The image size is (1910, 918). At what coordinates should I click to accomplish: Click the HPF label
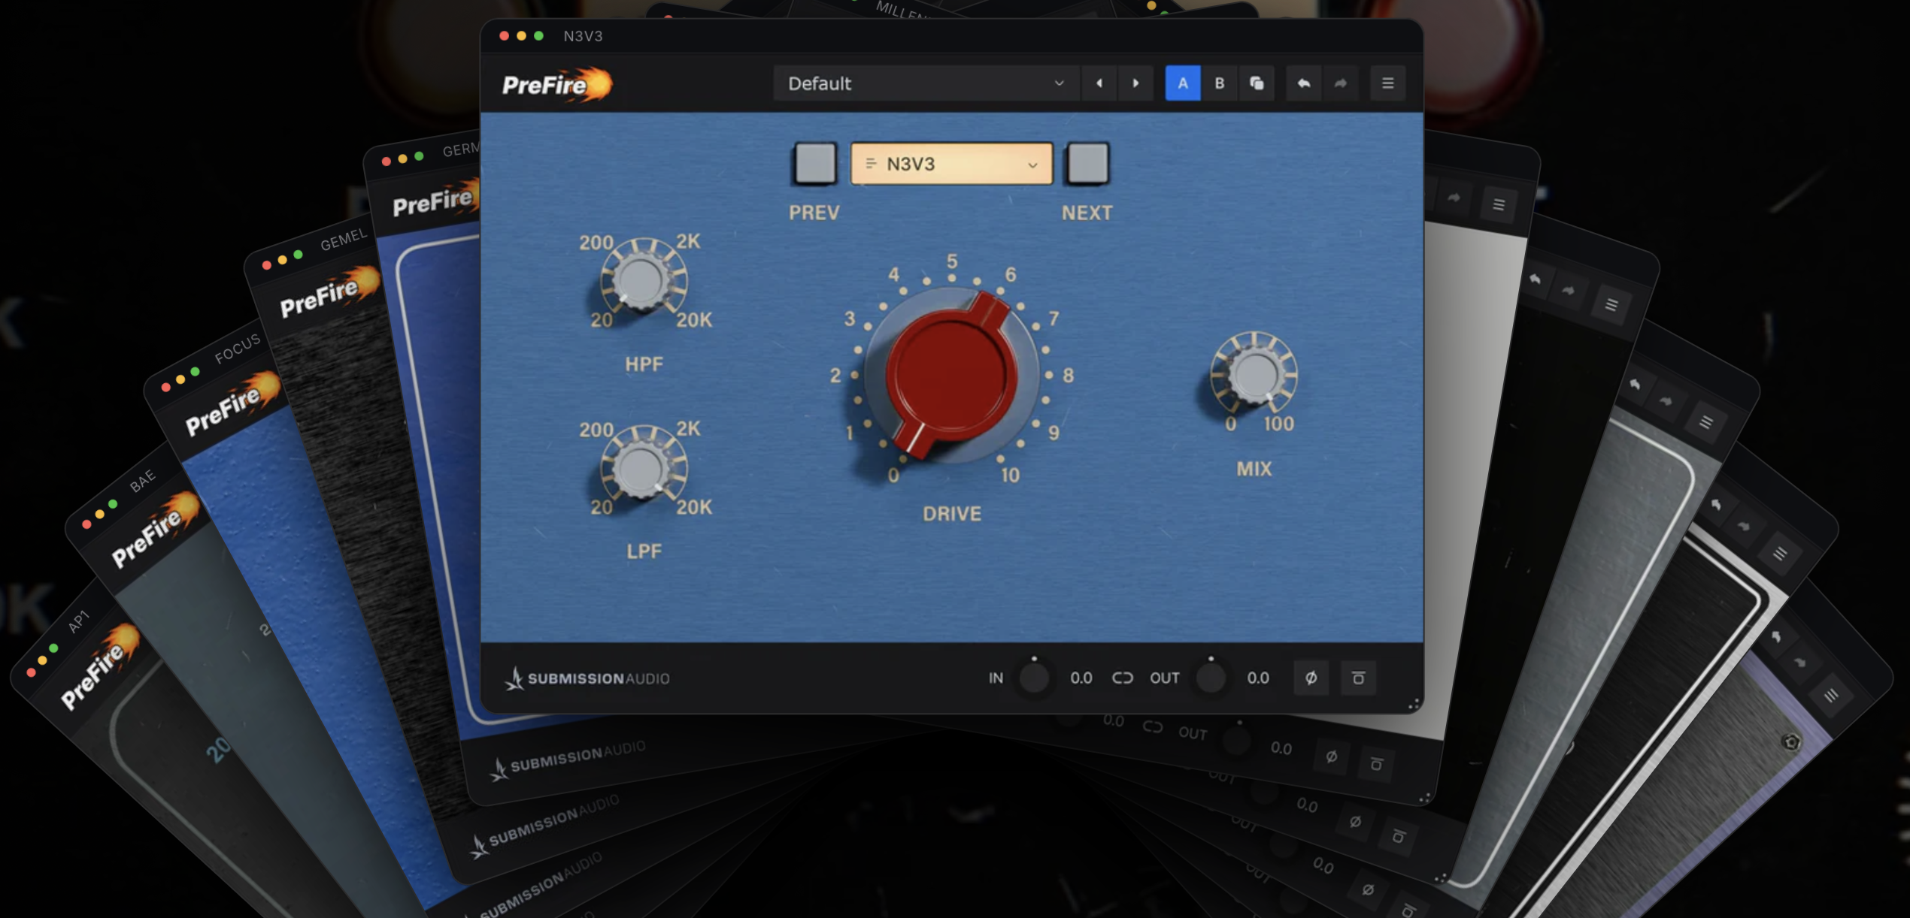(x=644, y=364)
